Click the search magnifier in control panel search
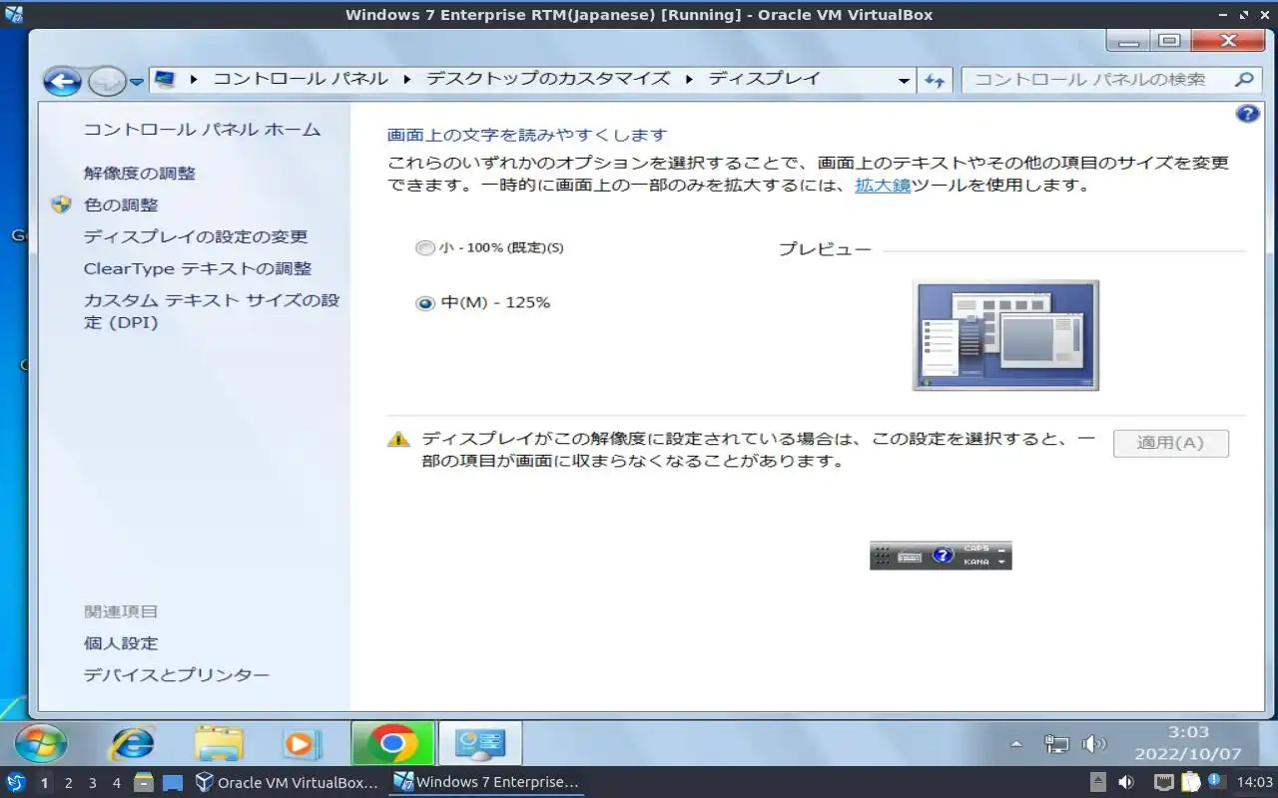Viewport: 1278px width, 798px height. [x=1243, y=80]
